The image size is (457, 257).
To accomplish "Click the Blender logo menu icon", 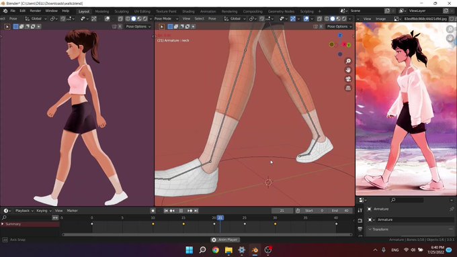I will [x=5, y=11].
